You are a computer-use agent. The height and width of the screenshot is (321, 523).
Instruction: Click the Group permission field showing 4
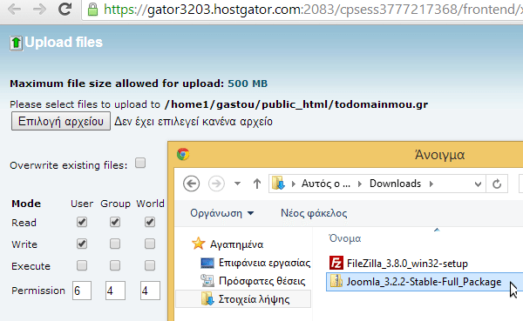click(x=115, y=291)
